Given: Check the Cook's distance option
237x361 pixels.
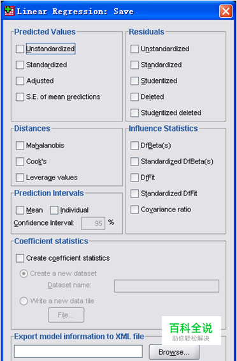Looking at the screenshot, I should coord(20,162).
